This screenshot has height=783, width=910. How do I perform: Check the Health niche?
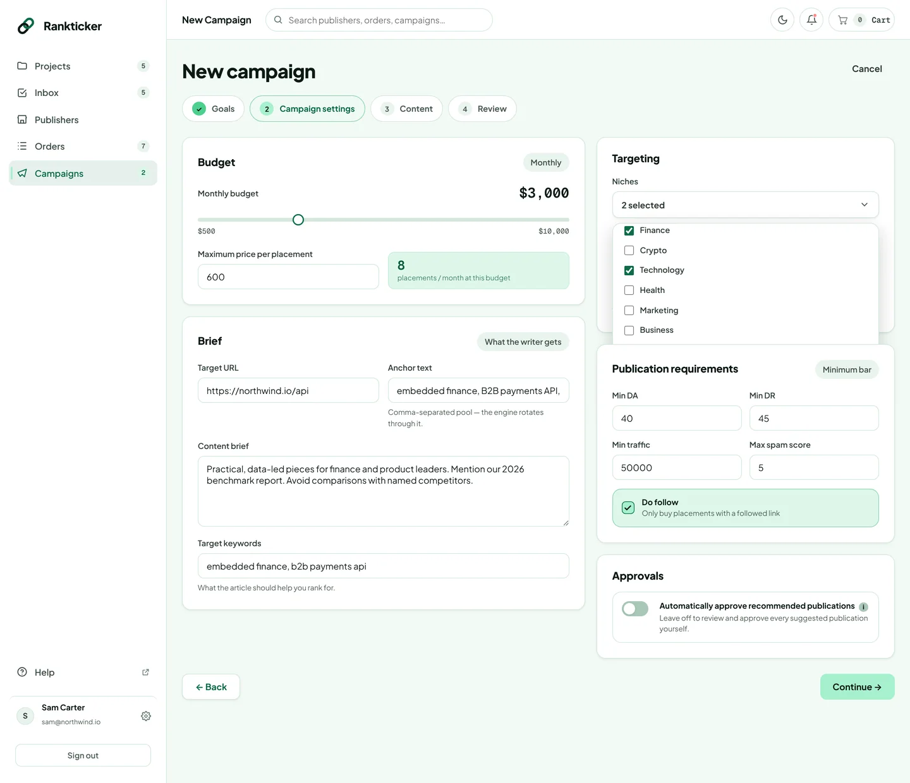coord(629,290)
